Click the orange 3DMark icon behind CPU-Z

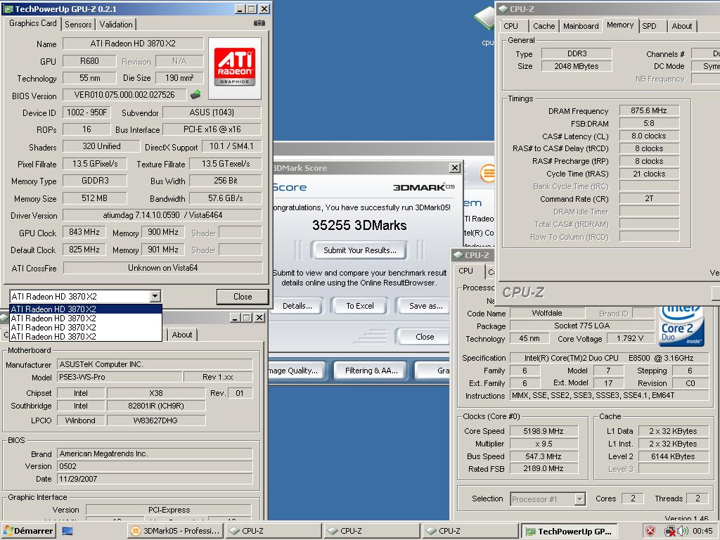[x=487, y=173]
